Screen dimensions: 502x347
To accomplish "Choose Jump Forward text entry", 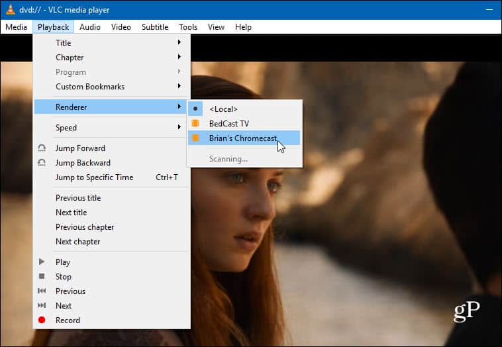I will coord(80,148).
